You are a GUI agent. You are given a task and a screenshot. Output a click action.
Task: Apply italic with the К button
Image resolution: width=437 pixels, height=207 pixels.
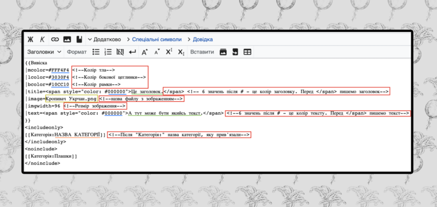pyautogui.click(x=43, y=39)
